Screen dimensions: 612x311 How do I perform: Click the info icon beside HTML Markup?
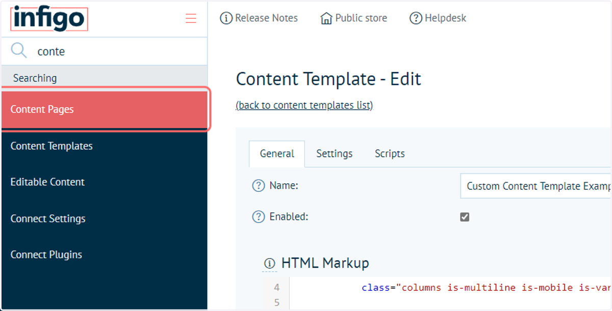(269, 264)
